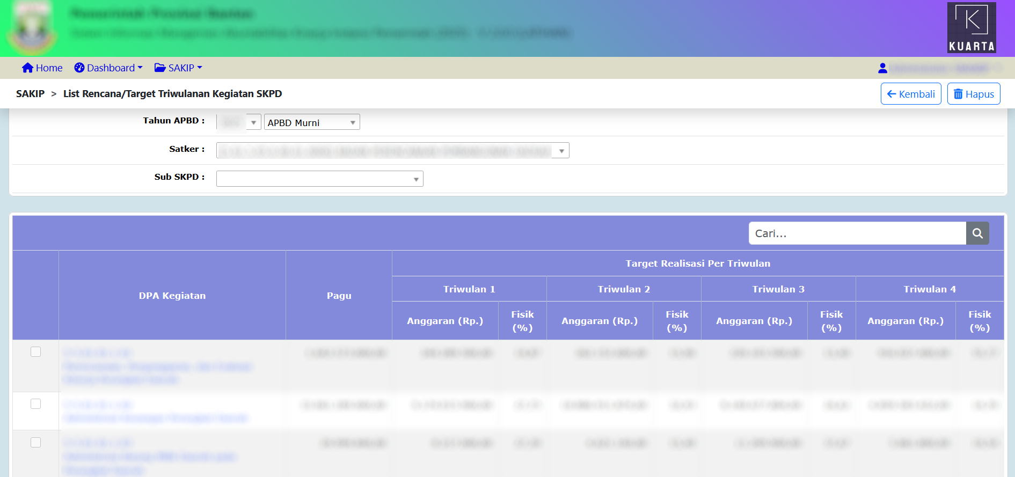Screen dimensions: 1015x477
Task: Tick the first row checkbox
Action: (x=36, y=352)
